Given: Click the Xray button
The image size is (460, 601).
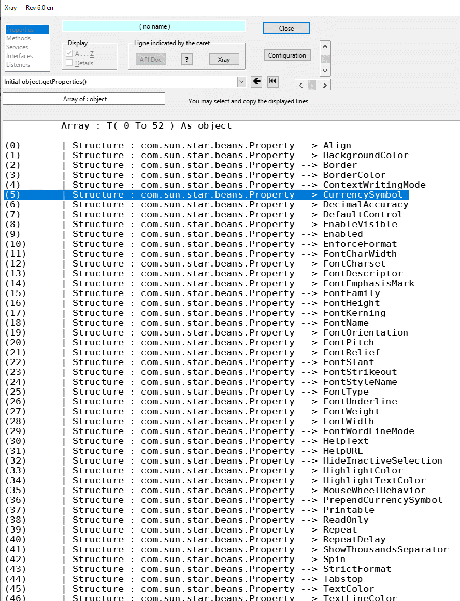Looking at the screenshot, I should pos(224,60).
